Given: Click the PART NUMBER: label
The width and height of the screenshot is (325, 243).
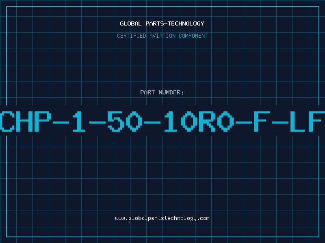Looking at the screenshot, I should pyautogui.click(x=162, y=92).
